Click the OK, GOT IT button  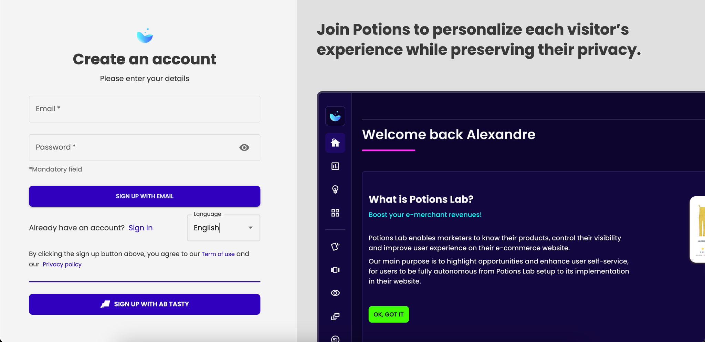click(389, 314)
